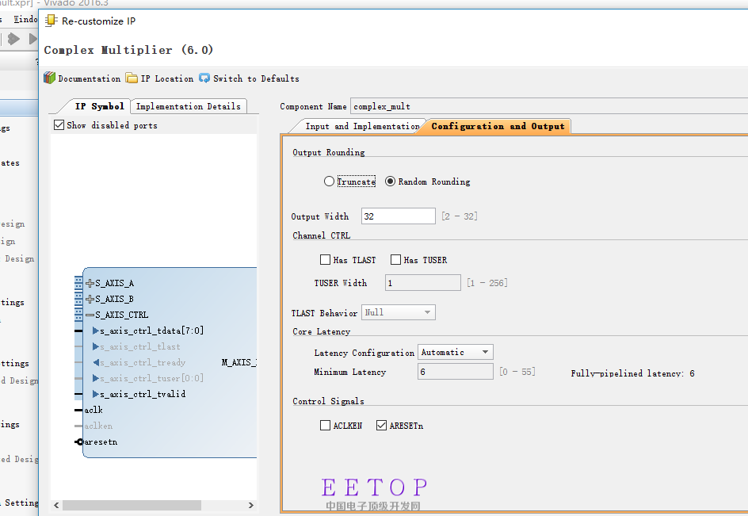Open the Window menu in Vivado
The height and width of the screenshot is (516, 748).
click(x=25, y=19)
